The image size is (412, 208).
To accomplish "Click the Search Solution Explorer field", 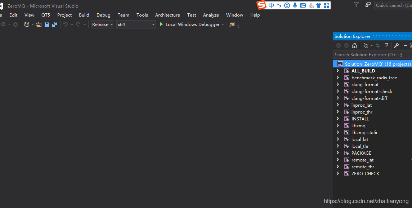I will [373, 55].
